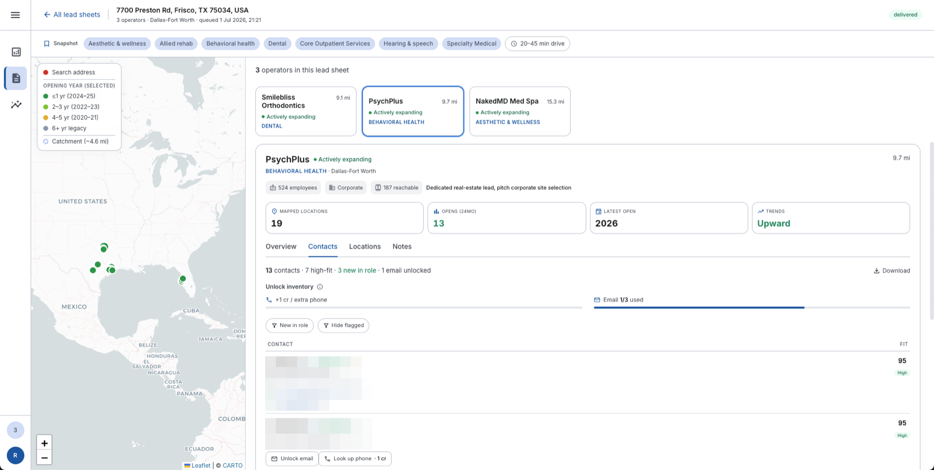Click the Search address legend entry
Image resolution: width=934 pixels, height=470 pixels.
(69, 72)
